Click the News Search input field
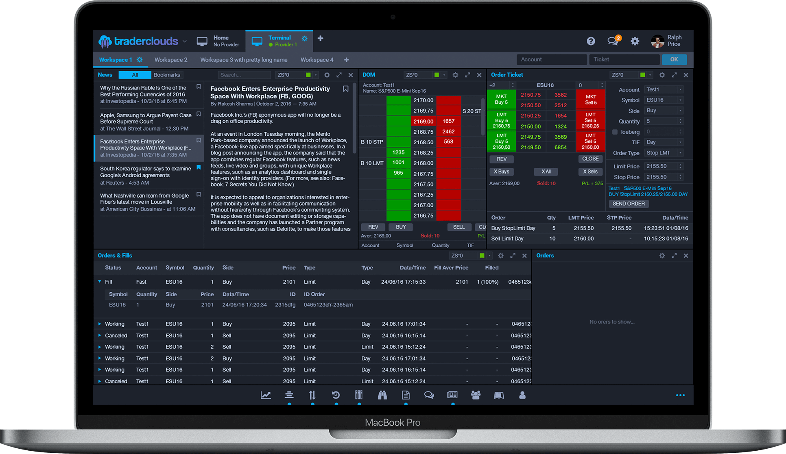786x454 pixels. point(245,75)
